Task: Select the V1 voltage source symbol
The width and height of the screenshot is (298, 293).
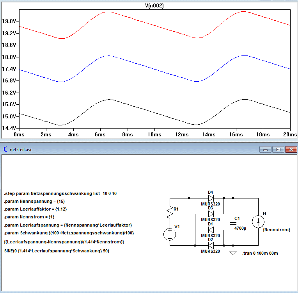Action: [170, 234]
